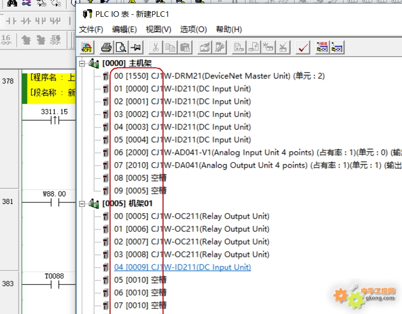
Task: Click the vertical line tool icon
Action: pos(70,21)
